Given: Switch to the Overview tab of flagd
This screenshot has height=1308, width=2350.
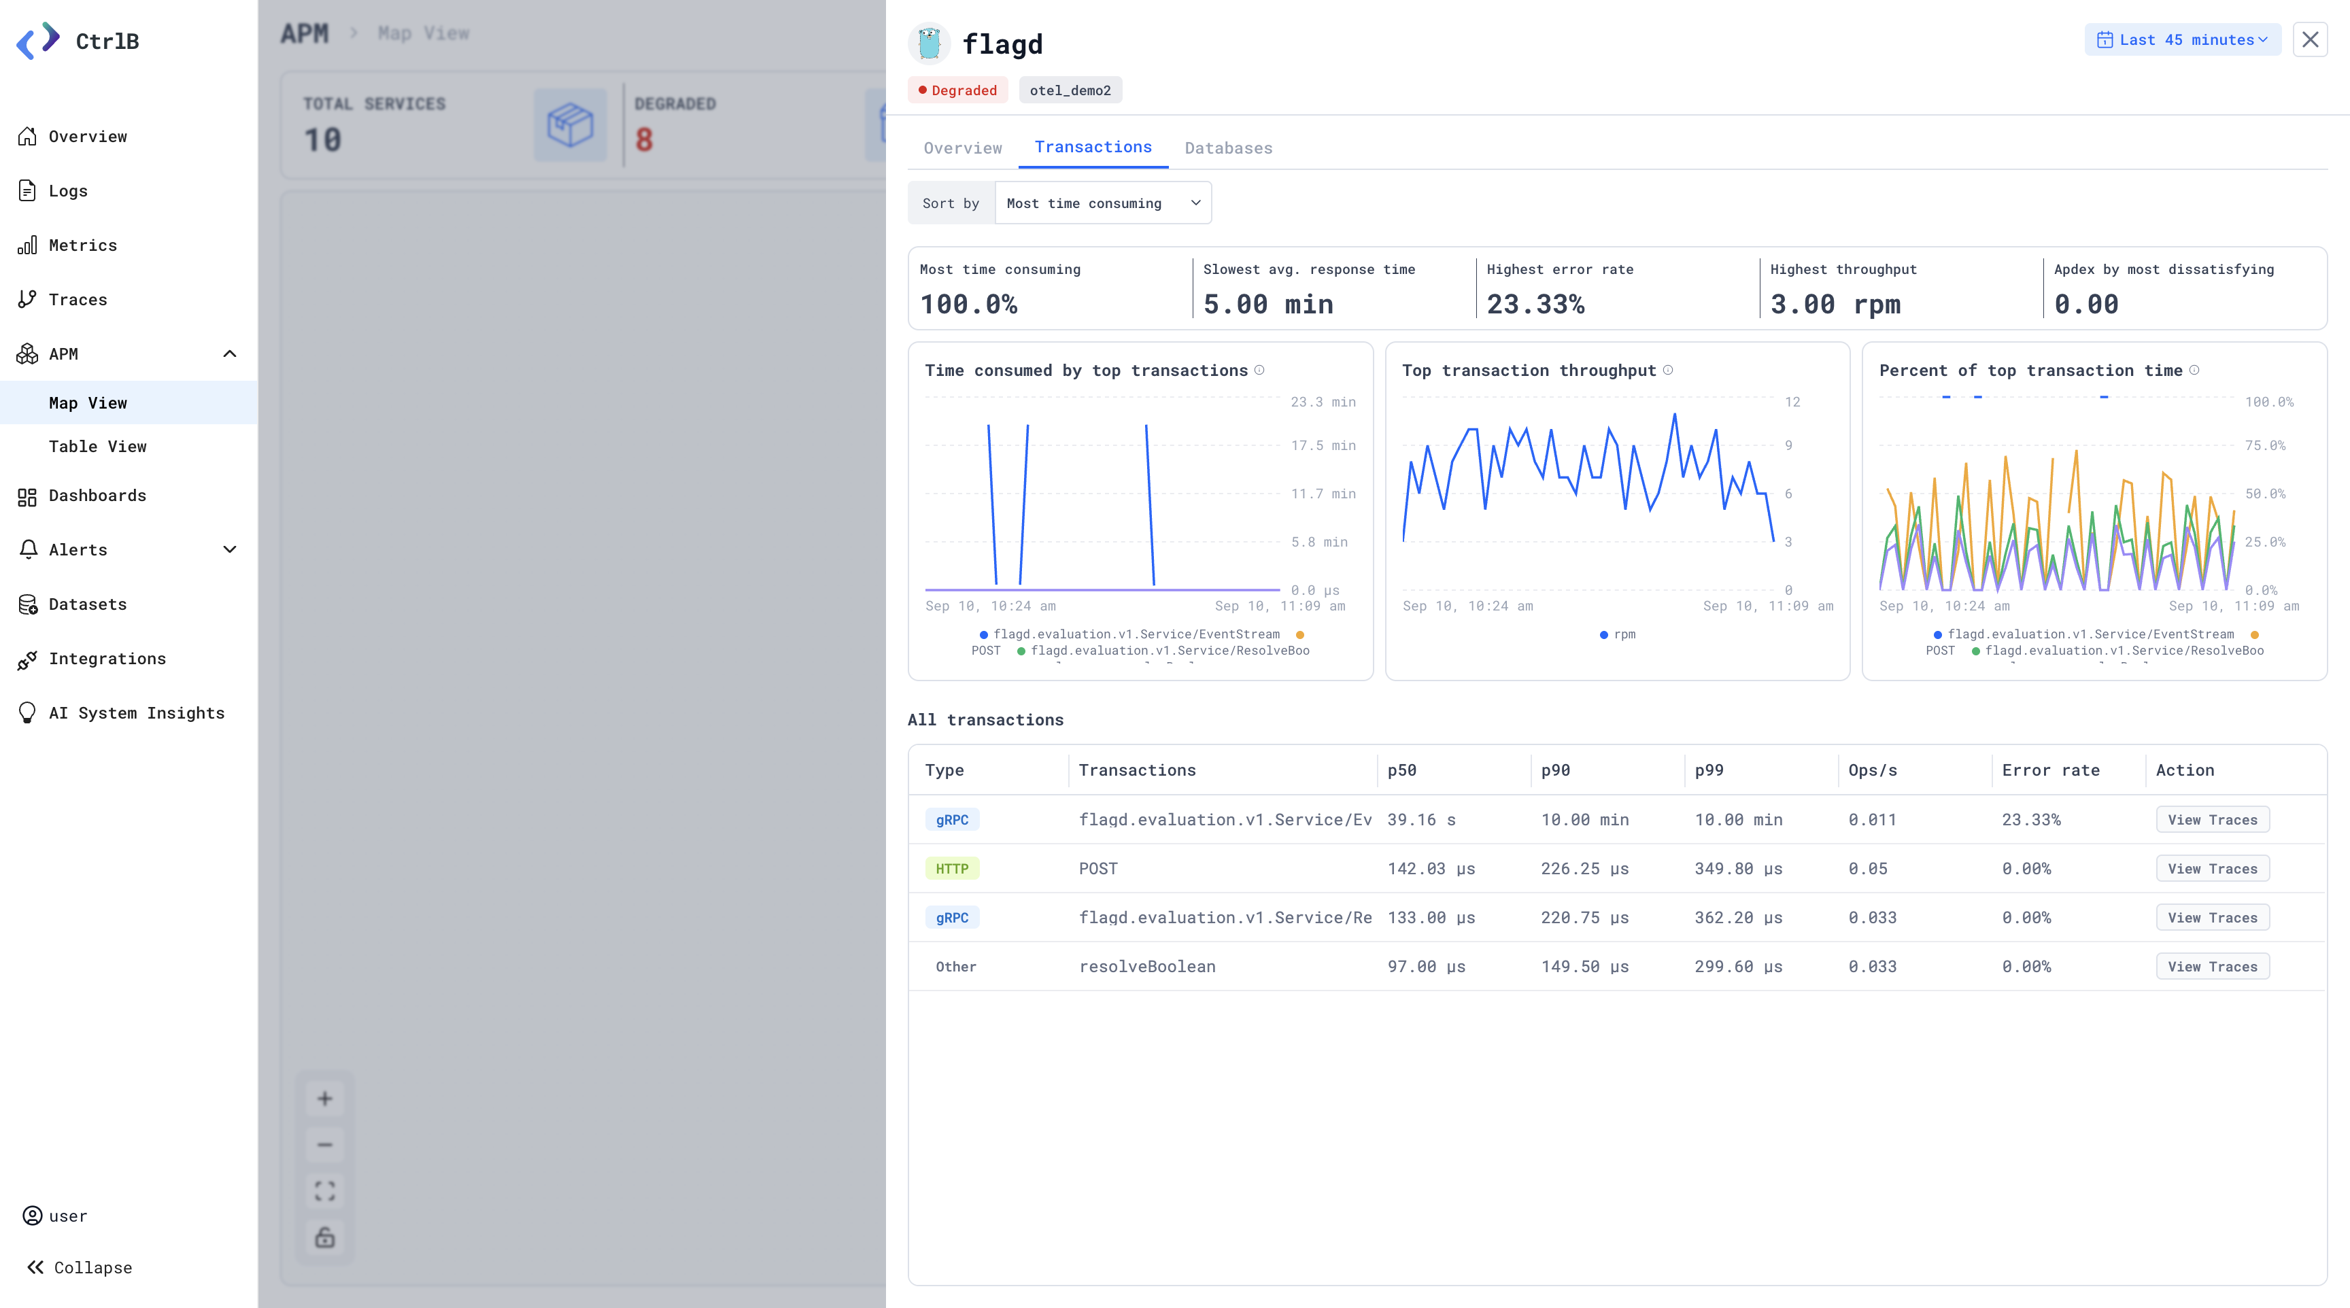Looking at the screenshot, I should [962, 148].
